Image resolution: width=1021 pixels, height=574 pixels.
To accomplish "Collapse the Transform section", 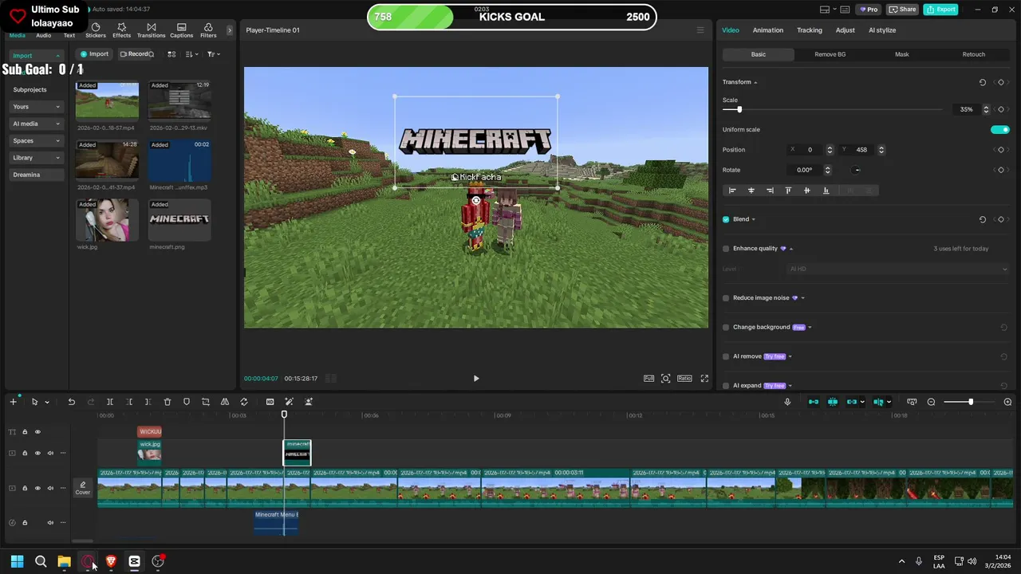I will tap(755, 83).
